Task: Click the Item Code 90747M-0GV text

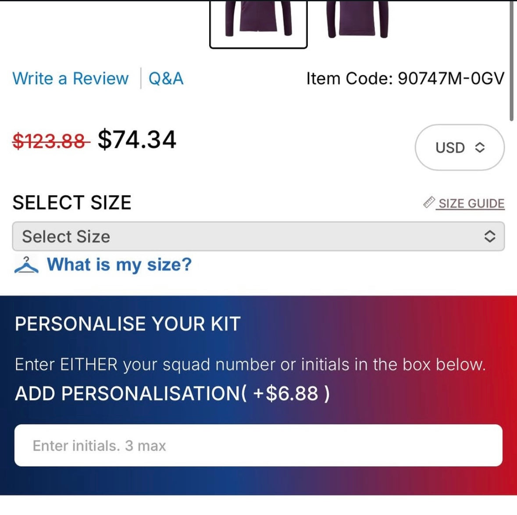Action: [x=405, y=79]
